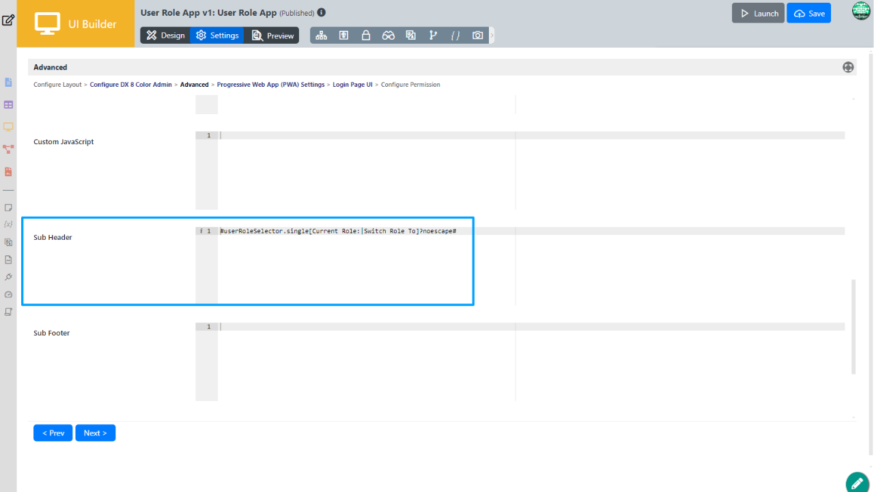
Task: Click the info icon beside Published
Action: pyautogui.click(x=322, y=12)
